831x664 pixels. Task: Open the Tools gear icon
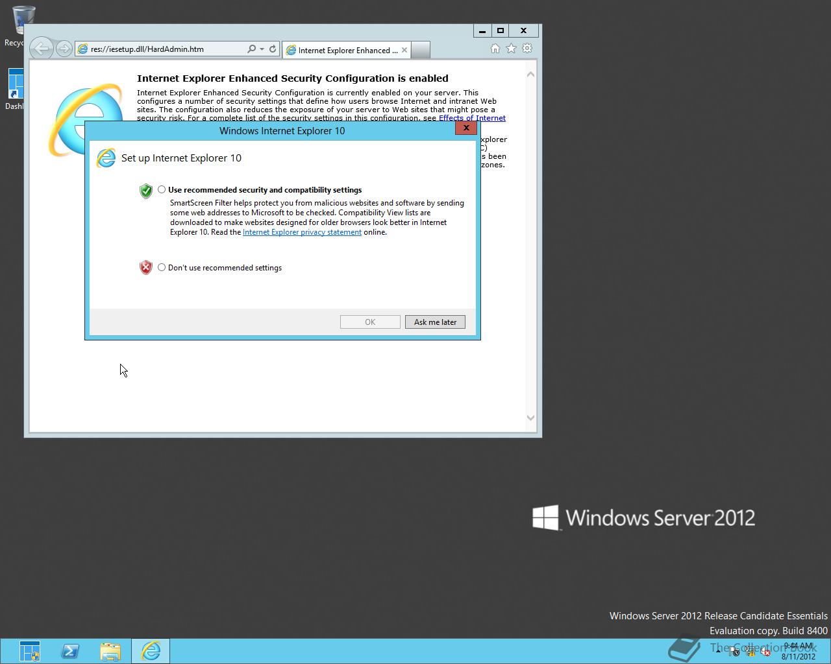point(527,49)
